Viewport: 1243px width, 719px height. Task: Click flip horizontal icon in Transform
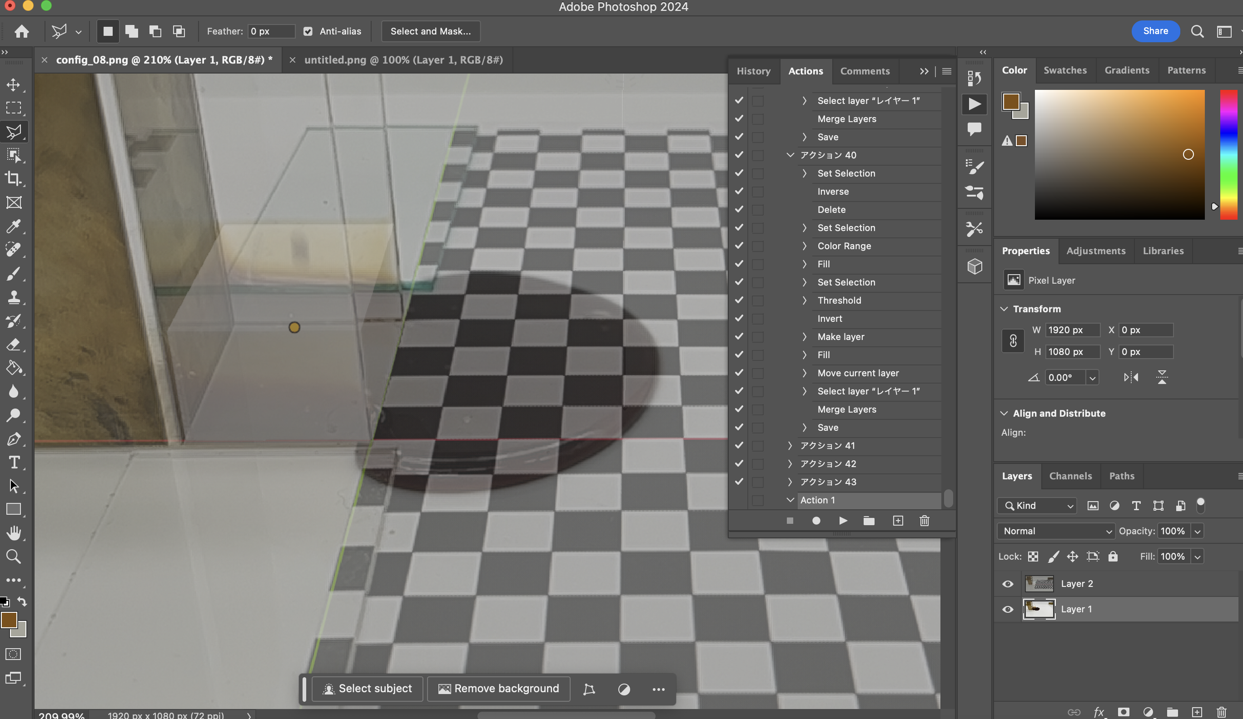1131,378
